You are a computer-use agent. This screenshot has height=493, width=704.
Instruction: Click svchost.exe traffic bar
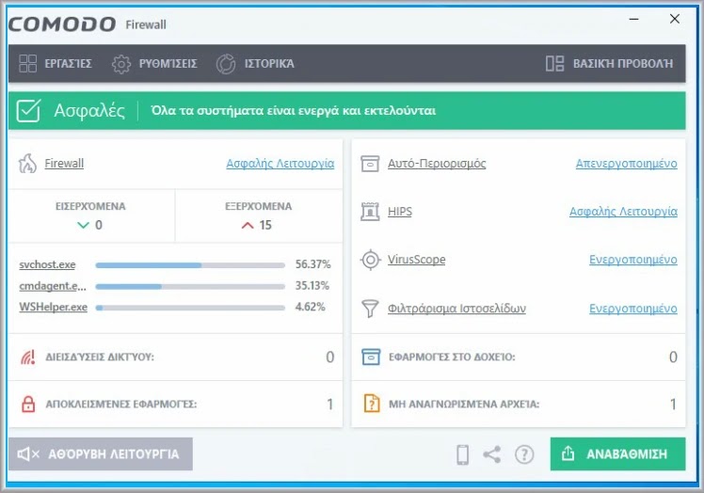click(190, 265)
